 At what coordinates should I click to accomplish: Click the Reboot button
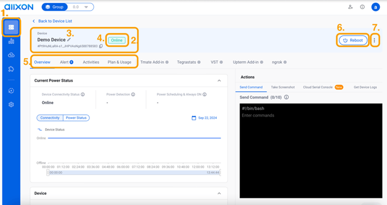[x=353, y=40]
